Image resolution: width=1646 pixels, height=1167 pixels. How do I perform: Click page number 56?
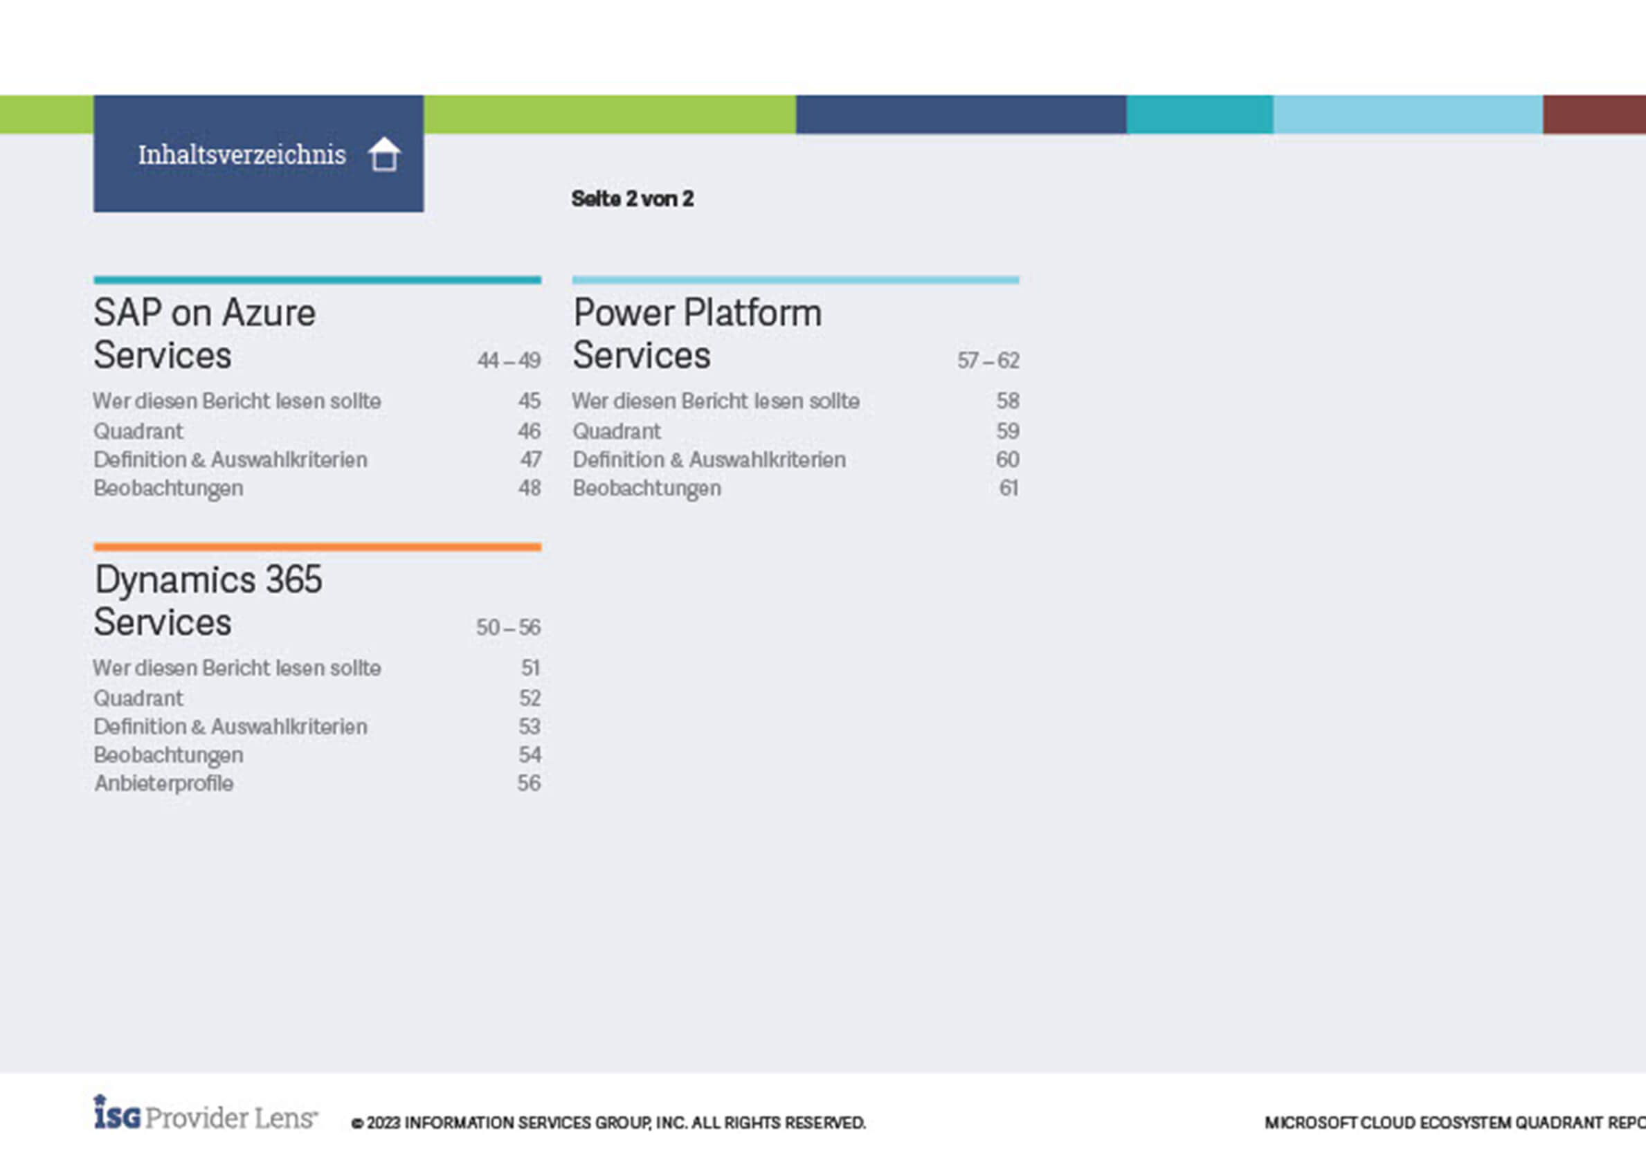pyautogui.click(x=529, y=784)
